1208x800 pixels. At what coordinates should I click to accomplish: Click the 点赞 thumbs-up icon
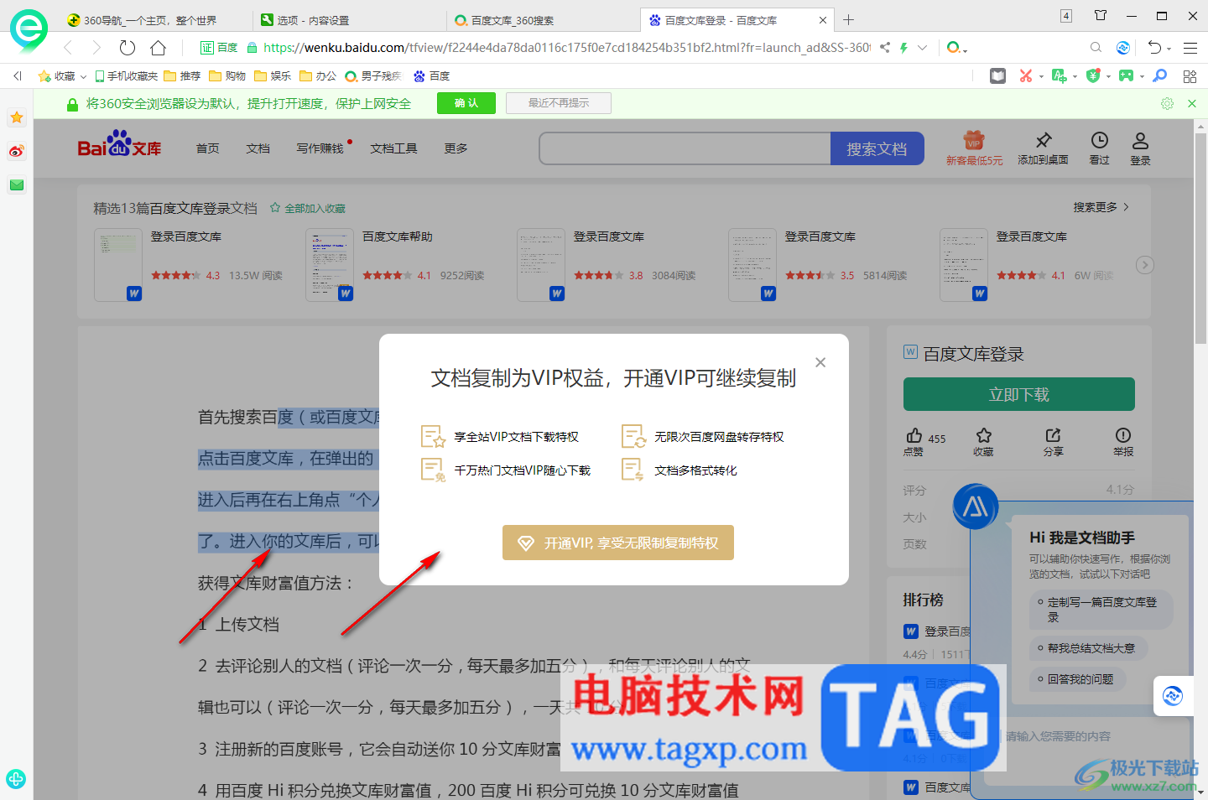(x=914, y=435)
